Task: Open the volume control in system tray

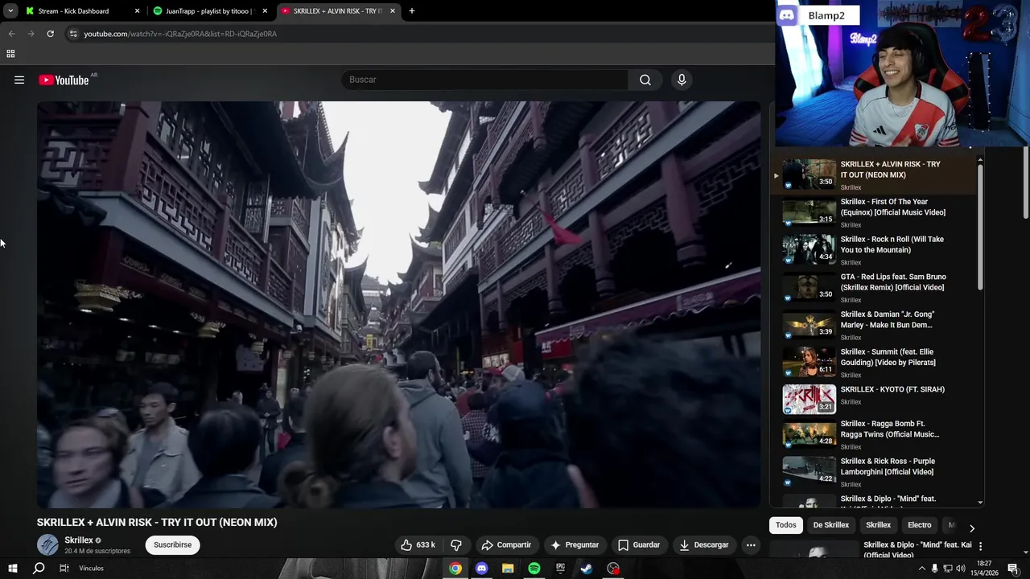Action: pyautogui.click(x=960, y=569)
